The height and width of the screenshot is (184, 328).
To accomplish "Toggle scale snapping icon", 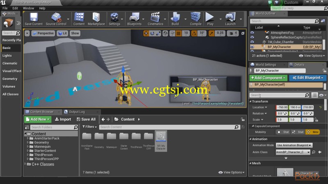I will tap(211, 33).
